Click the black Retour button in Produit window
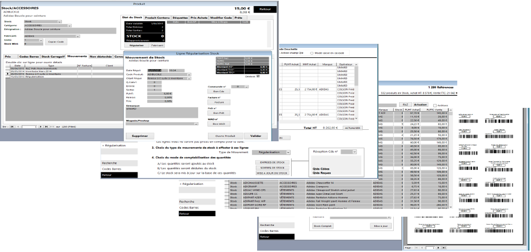This screenshot has width=531, height=252. 265,9
